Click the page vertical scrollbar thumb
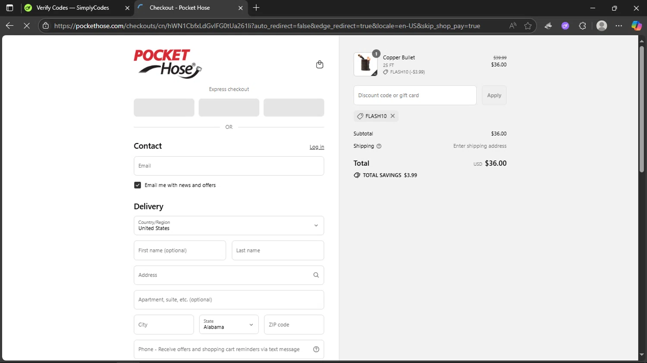This screenshot has height=363, width=647. [642, 109]
